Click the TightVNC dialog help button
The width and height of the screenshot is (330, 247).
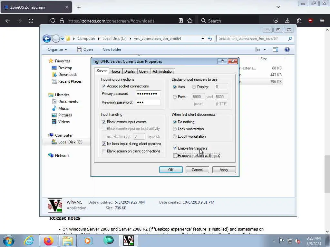click(222, 61)
